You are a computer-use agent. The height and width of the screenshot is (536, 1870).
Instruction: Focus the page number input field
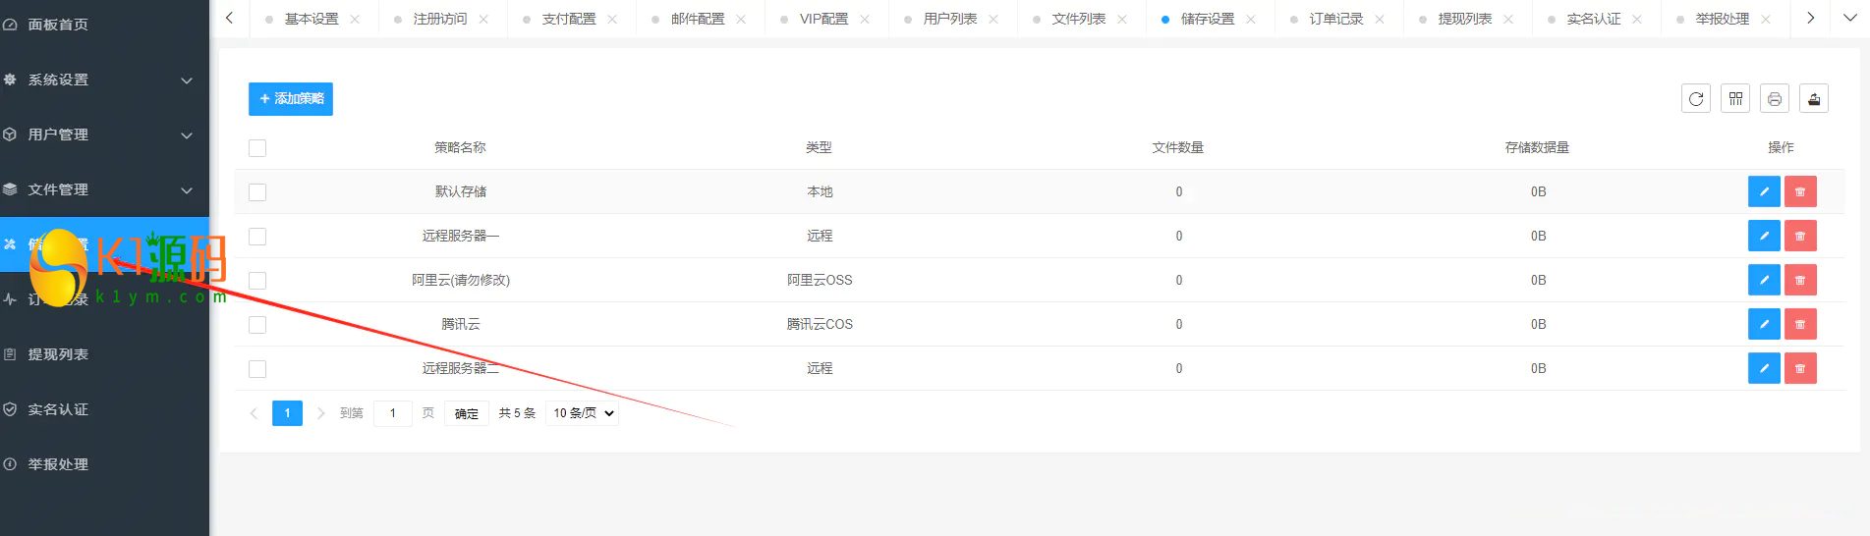click(393, 413)
